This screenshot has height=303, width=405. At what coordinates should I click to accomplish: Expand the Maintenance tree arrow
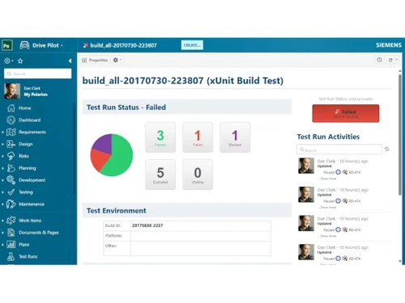[x=2, y=204]
